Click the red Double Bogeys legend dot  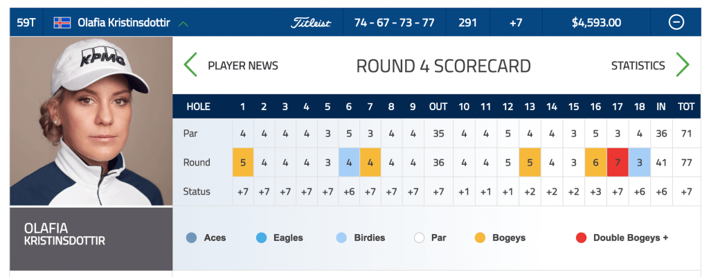(581, 238)
